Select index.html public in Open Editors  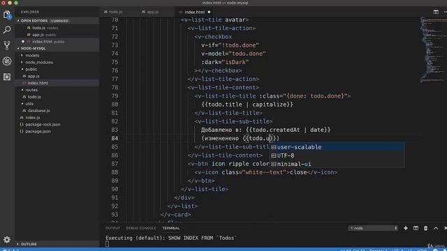[57, 42]
